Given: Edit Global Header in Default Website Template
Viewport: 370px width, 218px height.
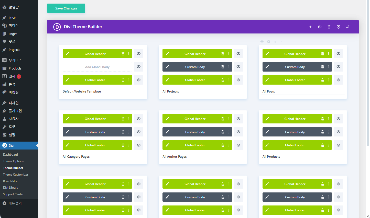Looking at the screenshot, I should 67,54.
